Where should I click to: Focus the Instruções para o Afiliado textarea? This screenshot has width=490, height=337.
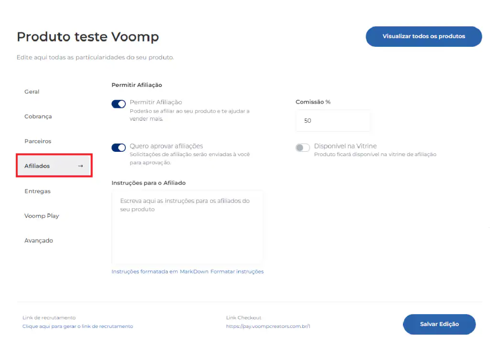[187, 227]
